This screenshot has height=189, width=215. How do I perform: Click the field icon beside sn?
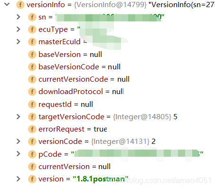pos(32,17)
